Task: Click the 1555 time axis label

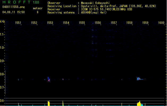Action: (x=82, y=23)
